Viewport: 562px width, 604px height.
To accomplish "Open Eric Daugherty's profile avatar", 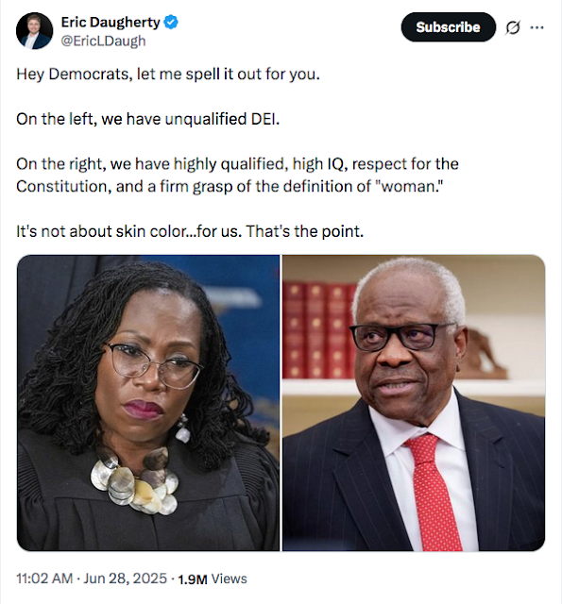I will point(34,31).
